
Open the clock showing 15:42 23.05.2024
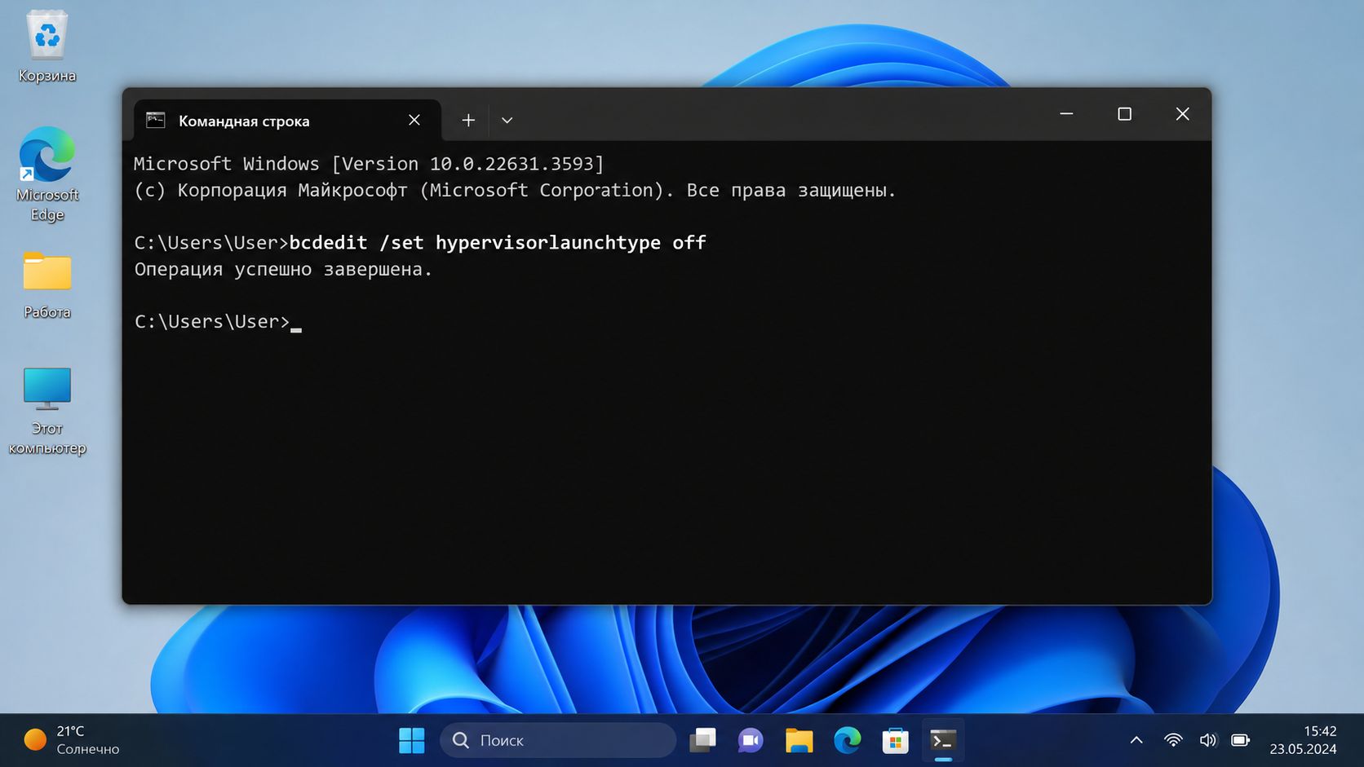pyautogui.click(x=1303, y=740)
